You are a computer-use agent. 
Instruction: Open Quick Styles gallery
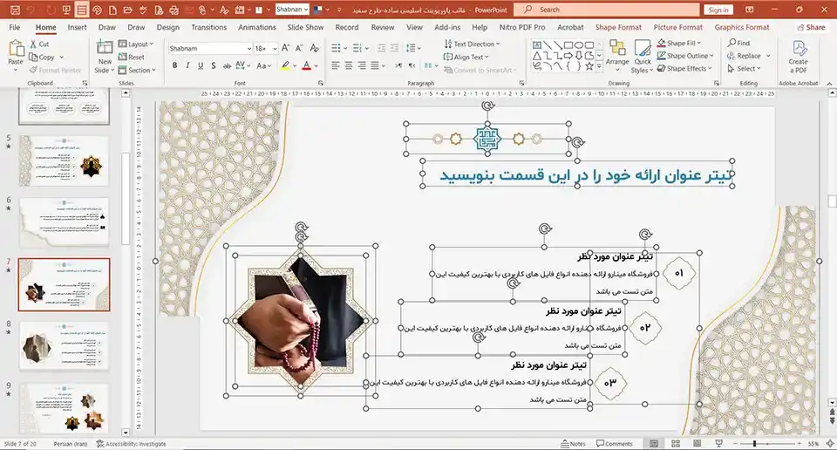coord(643,56)
